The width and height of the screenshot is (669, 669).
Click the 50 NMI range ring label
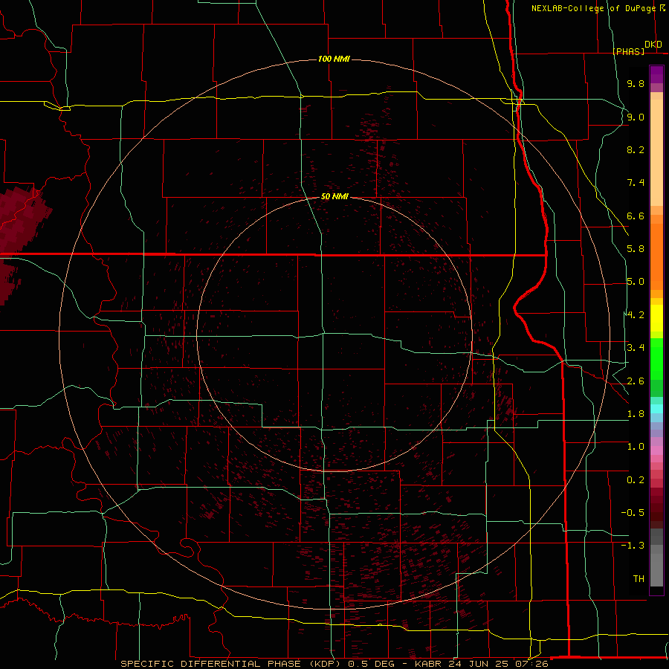[x=334, y=197]
